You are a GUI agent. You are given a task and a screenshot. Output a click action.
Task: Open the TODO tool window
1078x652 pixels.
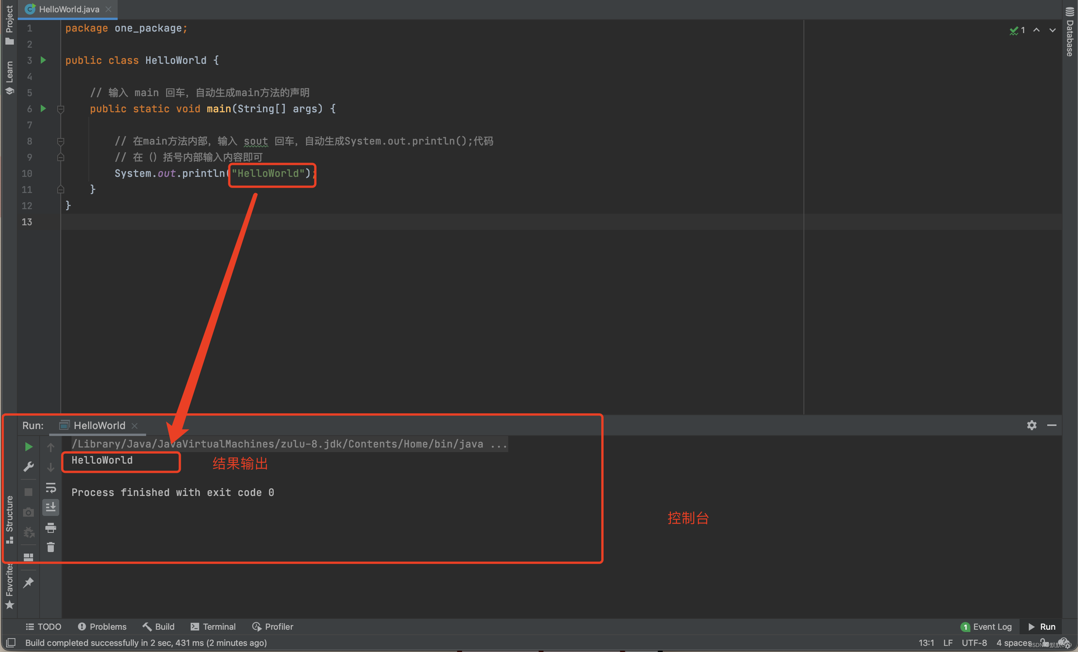pos(43,626)
